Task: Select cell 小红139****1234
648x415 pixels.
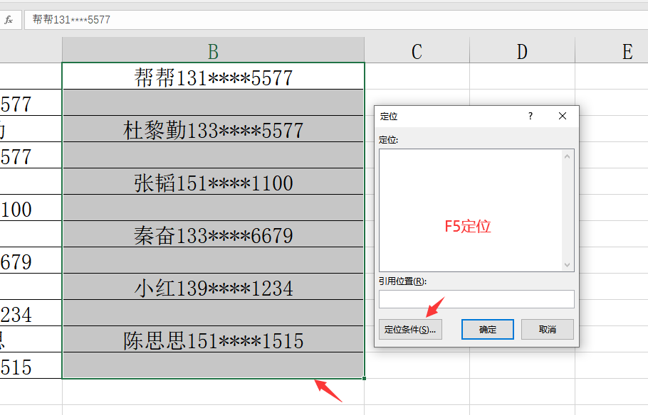Action: (x=213, y=286)
